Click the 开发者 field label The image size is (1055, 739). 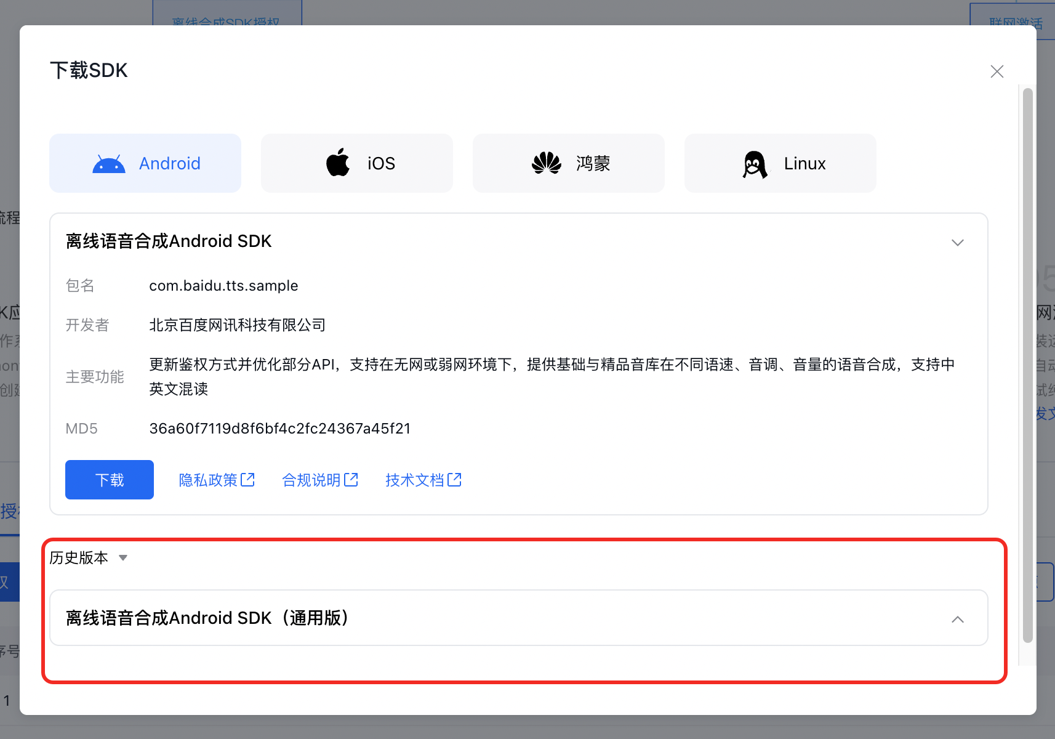(87, 325)
